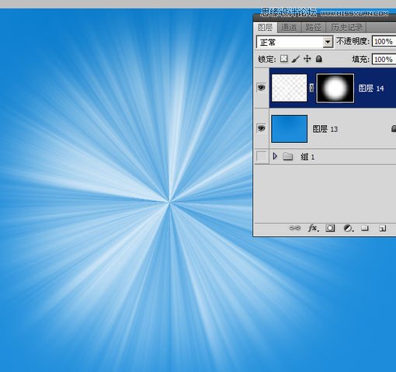The width and height of the screenshot is (396, 372).
Task: Create new fill or adjustment layer
Action: point(348,228)
